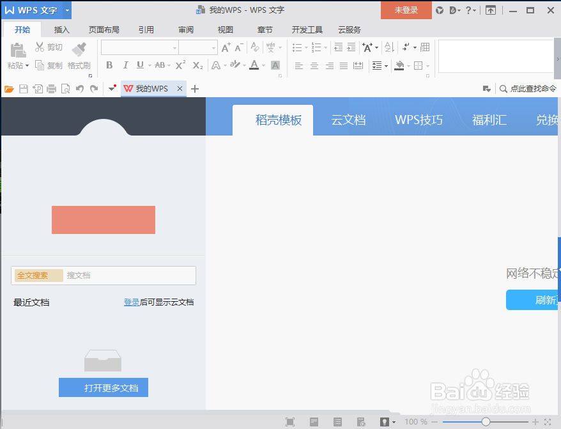Click the superscript X² icon
Image resolution: width=561 pixels, height=429 pixels.
(180, 65)
